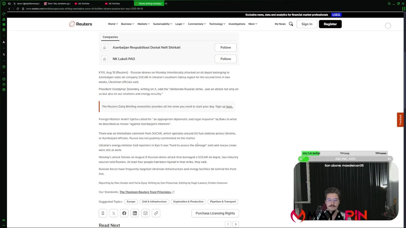Click the webcam overlay thumbnail

[x=346, y=191]
